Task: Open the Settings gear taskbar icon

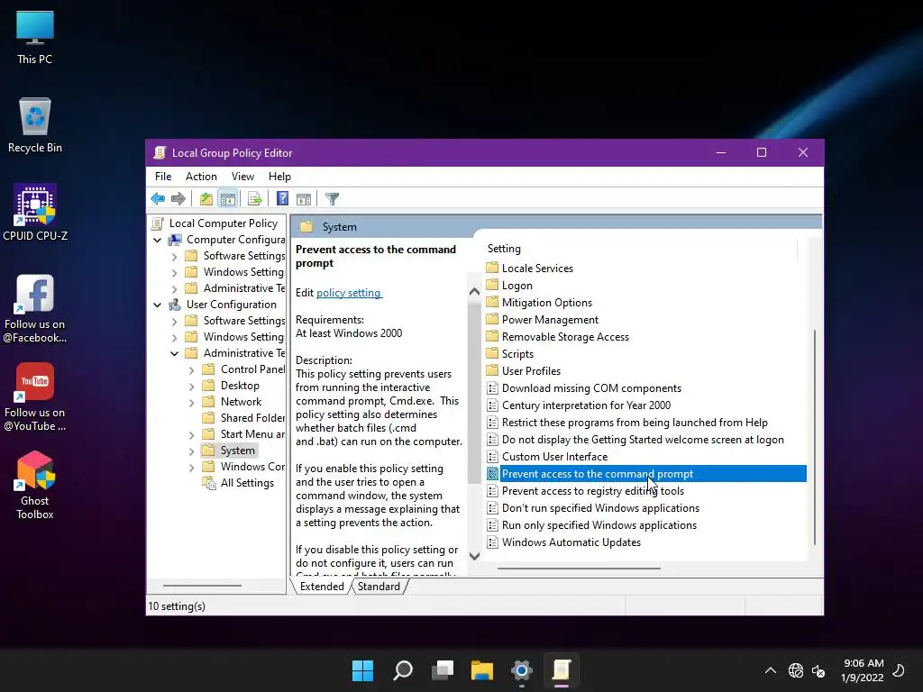Action: click(x=522, y=670)
